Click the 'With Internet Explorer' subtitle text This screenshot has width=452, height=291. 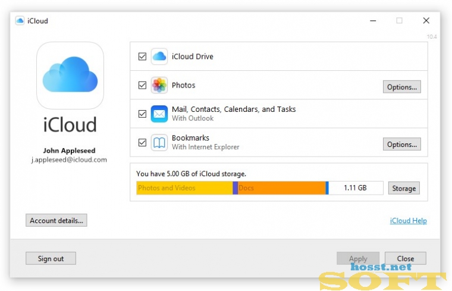pyautogui.click(x=206, y=147)
